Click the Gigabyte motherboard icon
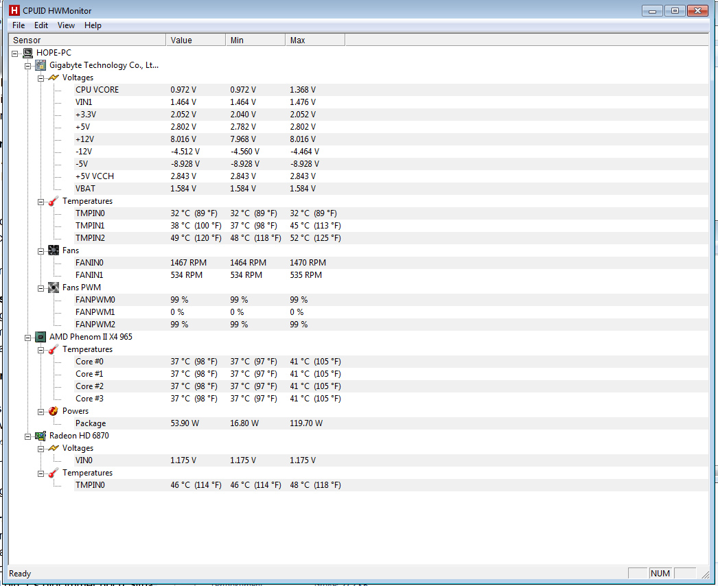Screen dimensions: 718x586 40,65
